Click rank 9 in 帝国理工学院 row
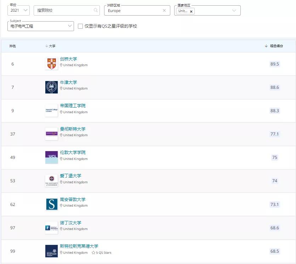Screen dimensions: 296x264 [x=13, y=110]
